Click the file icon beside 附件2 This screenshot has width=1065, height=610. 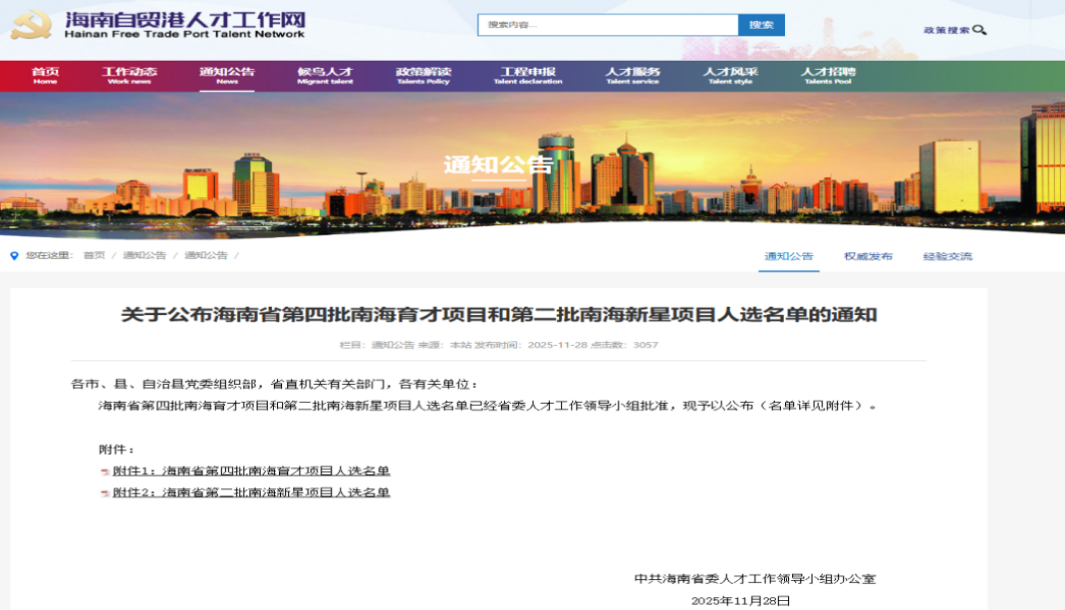[105, 493]
